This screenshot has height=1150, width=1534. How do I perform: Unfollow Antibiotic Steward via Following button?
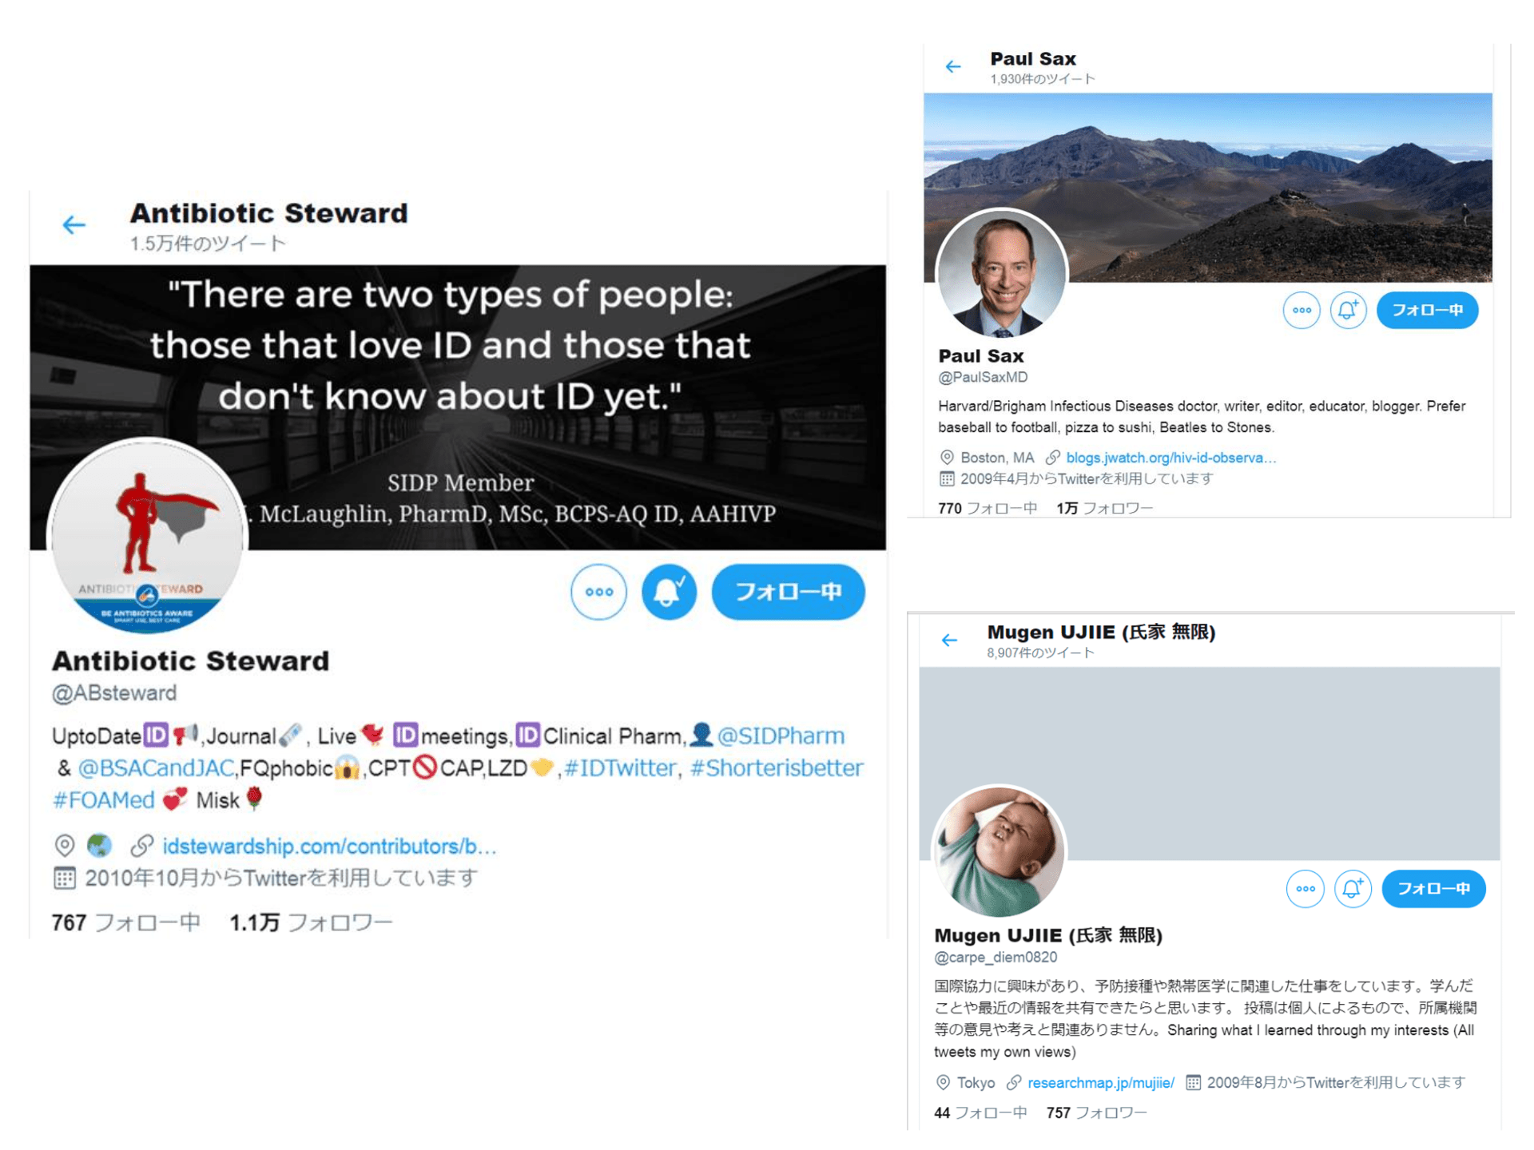pyautogui.click(x=788, y=592)
